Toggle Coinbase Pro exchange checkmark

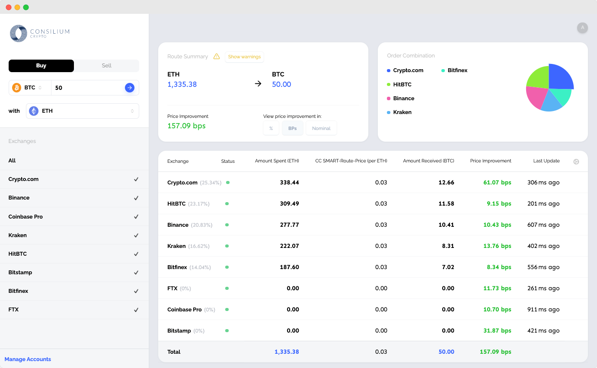click(136, 217)
